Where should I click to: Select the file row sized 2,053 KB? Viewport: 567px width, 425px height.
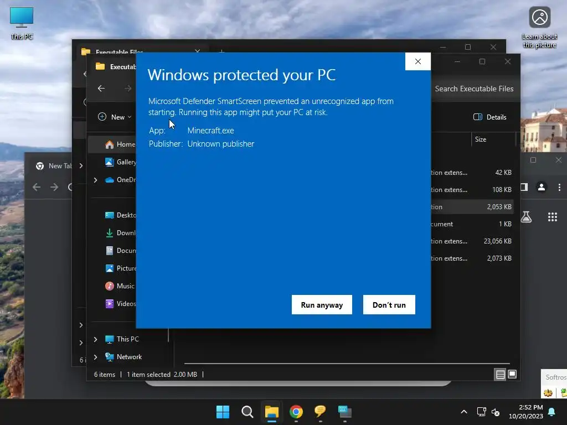click(472, 207)
